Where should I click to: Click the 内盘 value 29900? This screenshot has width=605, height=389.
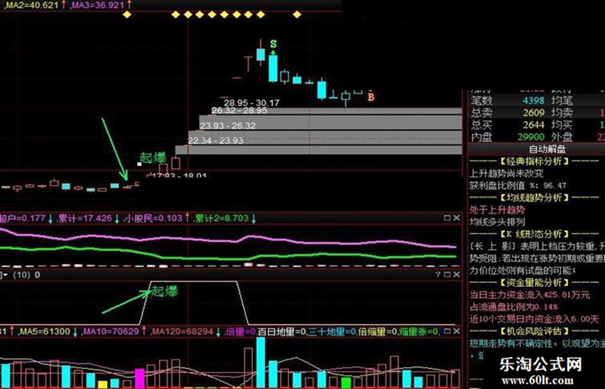[531, 137]
